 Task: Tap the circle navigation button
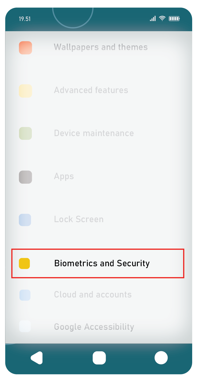[x=161, y=358]
